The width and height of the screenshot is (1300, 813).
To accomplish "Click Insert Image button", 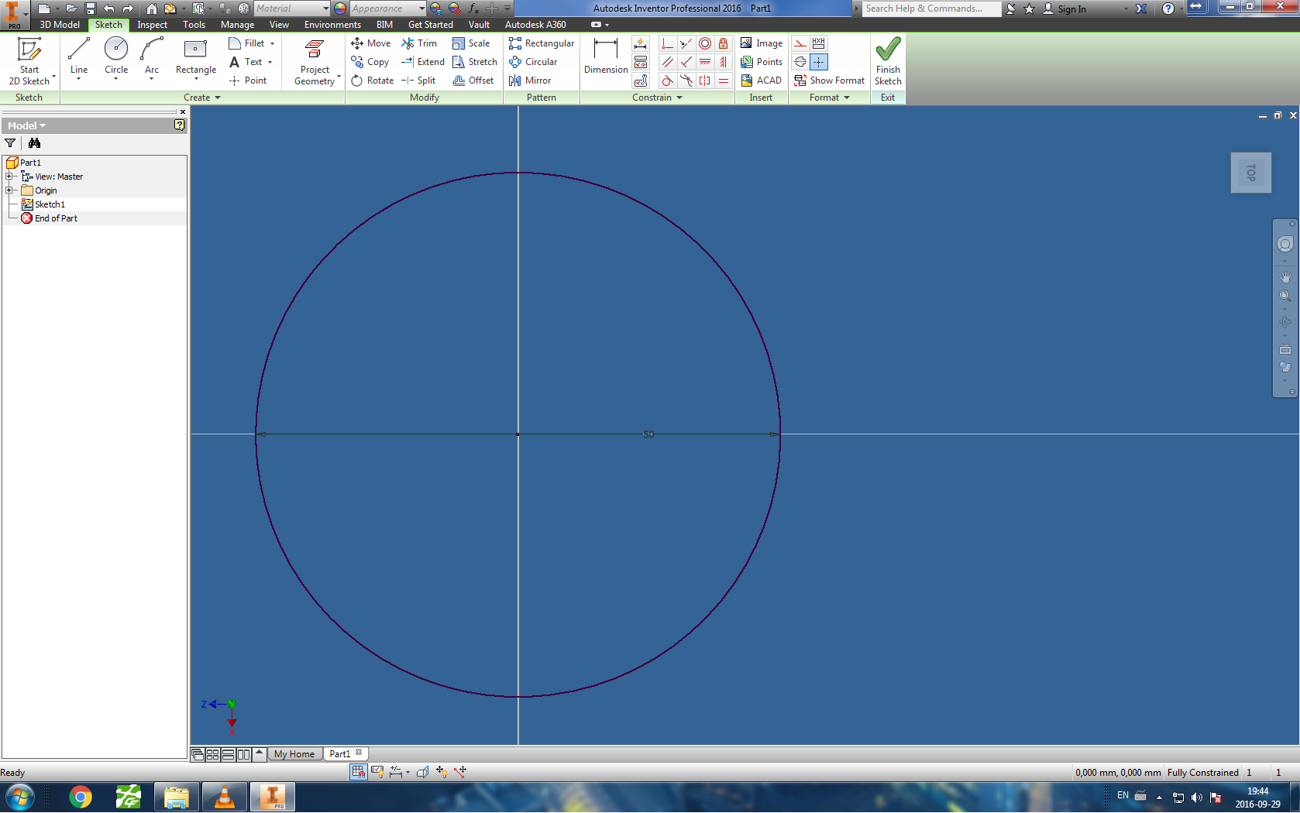I will (762, 43).
